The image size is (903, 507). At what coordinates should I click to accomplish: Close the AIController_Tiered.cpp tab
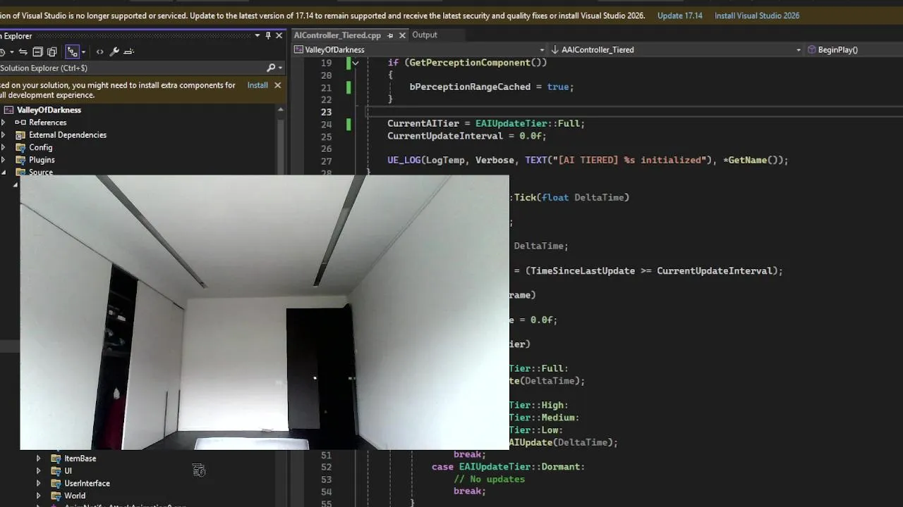pos(402,35)
